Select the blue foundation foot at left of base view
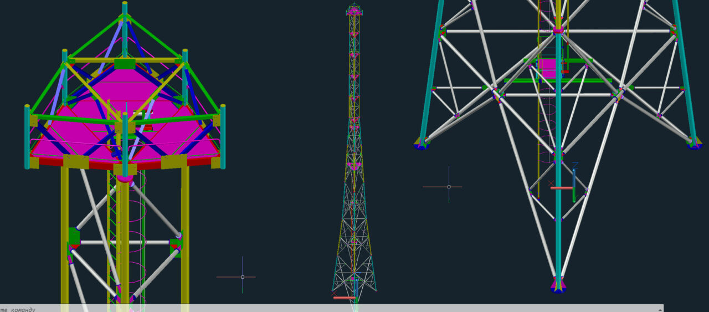709x312 pixels. coord(422,146)
